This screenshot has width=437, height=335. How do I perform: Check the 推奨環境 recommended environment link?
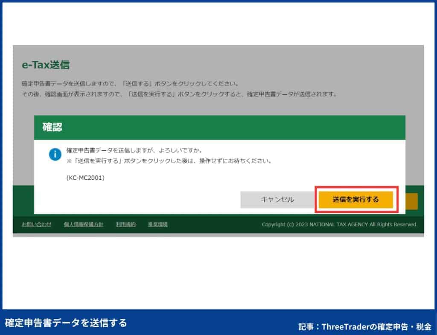pos(157,224)
